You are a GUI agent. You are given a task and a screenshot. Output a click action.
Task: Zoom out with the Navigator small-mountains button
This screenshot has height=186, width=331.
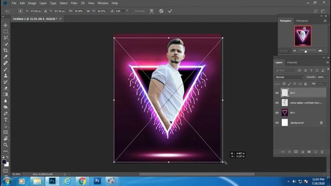[x=295, y=51]
